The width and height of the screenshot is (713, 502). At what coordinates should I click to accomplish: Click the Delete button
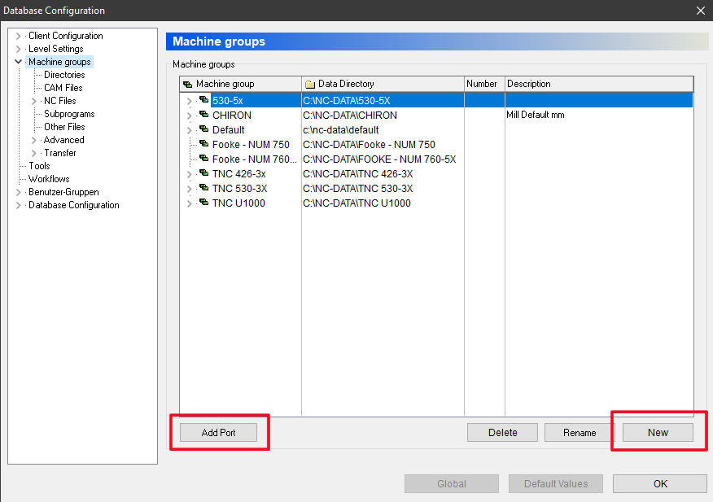[x=502, y=432]
